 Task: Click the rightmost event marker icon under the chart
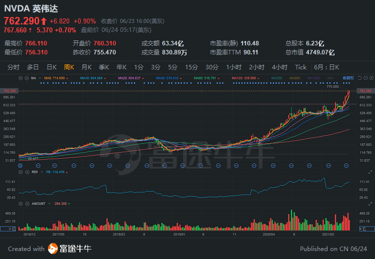point(346,165)
